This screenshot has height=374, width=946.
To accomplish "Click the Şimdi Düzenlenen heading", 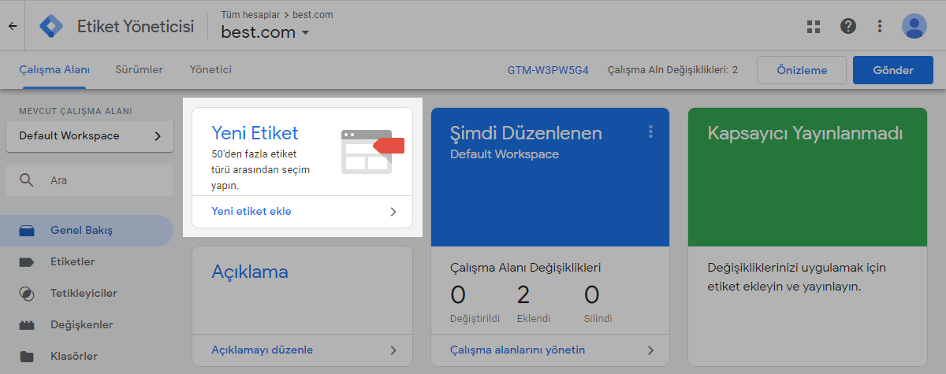I will coord(526,133).
